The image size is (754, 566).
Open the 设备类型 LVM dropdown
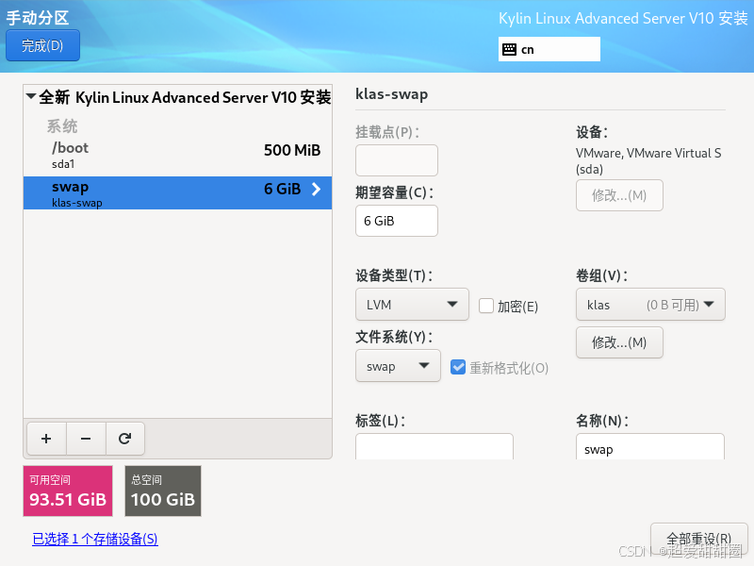pyautogui.click(x=412, y=304)
